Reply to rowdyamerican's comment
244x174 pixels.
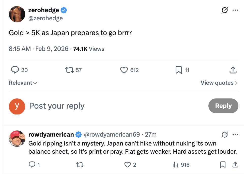(32, 165)
